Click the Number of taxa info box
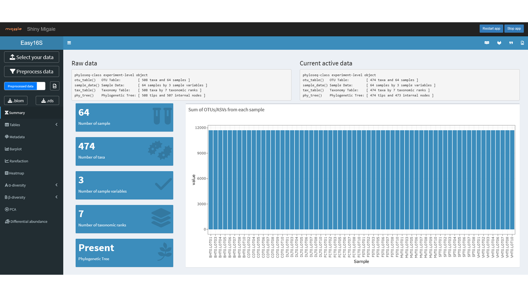The image size is (528, 297). pos(124,151)
